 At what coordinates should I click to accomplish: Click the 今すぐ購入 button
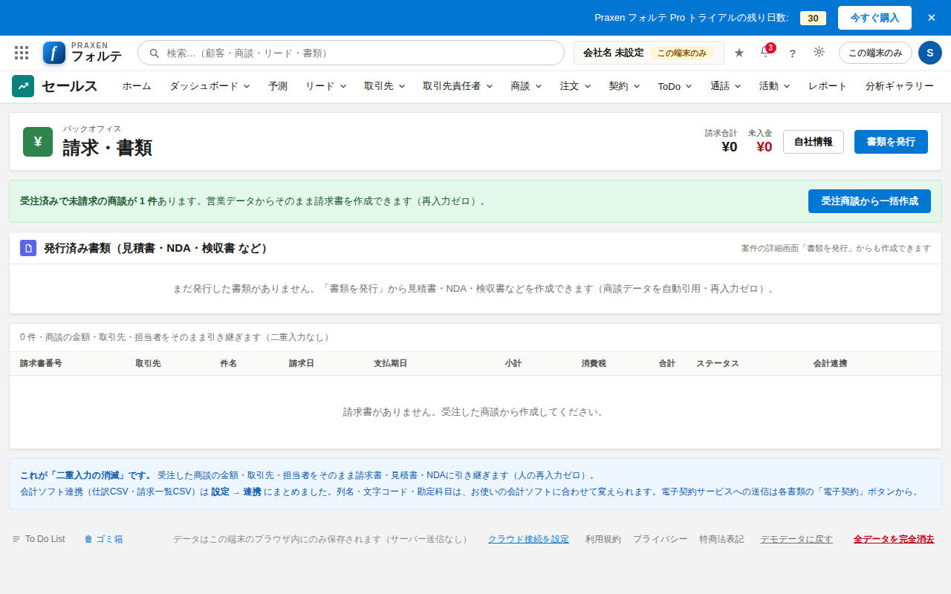coord(874,18)
